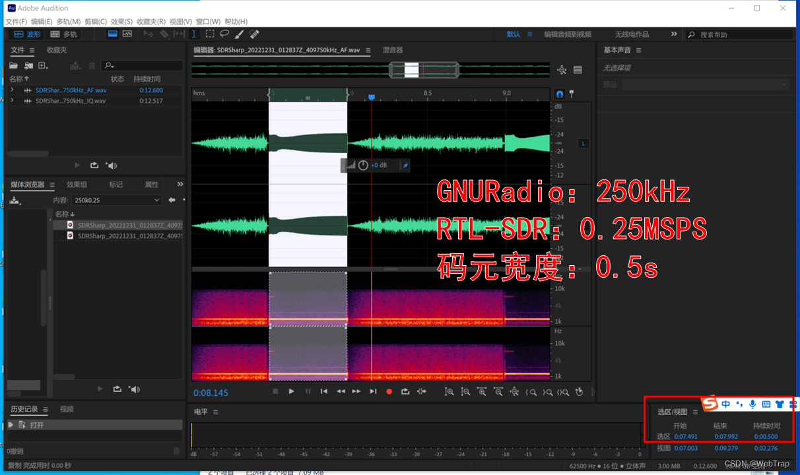Viewport: 800px width, 475px height.
Task: Select the Lasso Selection tool
Action: click(224, 34)
